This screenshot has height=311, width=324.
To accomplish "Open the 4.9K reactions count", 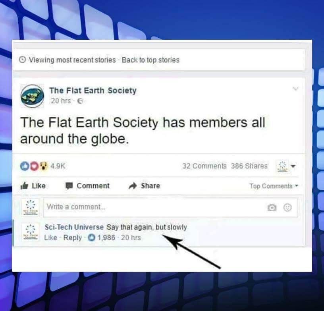I will point(58,166).
